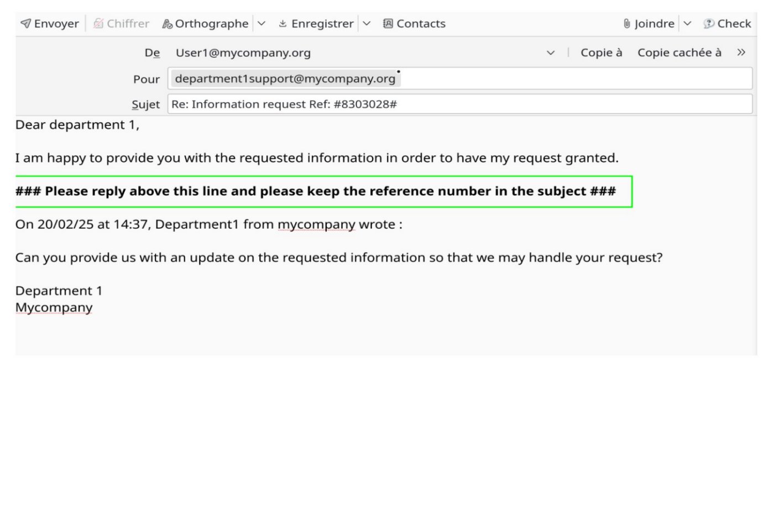Open the Orthographe dropdown arrow

(260, 23)
